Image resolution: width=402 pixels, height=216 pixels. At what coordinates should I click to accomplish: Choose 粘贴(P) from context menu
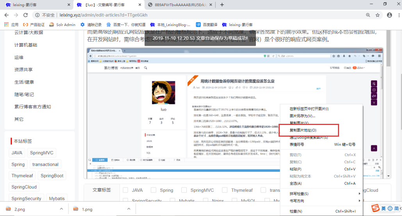[x=322, y=169]
